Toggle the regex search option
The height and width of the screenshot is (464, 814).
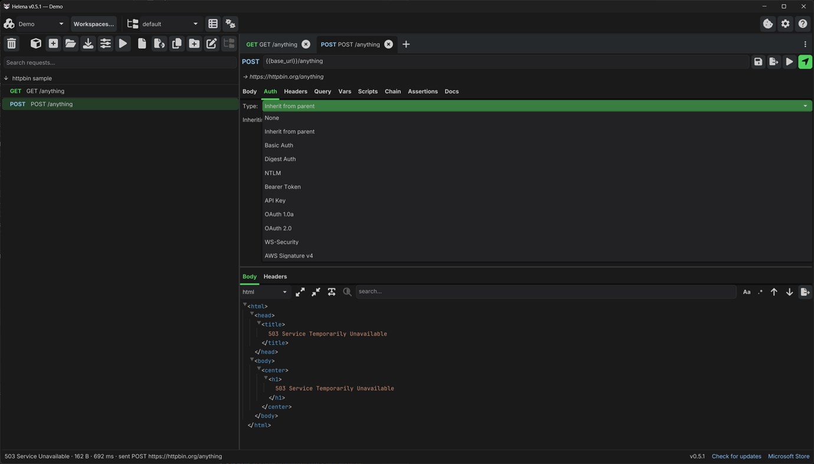(760, 292)
